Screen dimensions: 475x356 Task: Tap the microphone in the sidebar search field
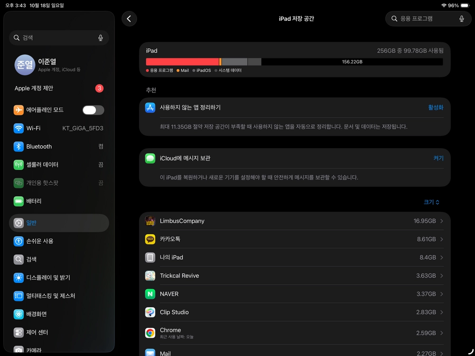[x=101, y=38]
